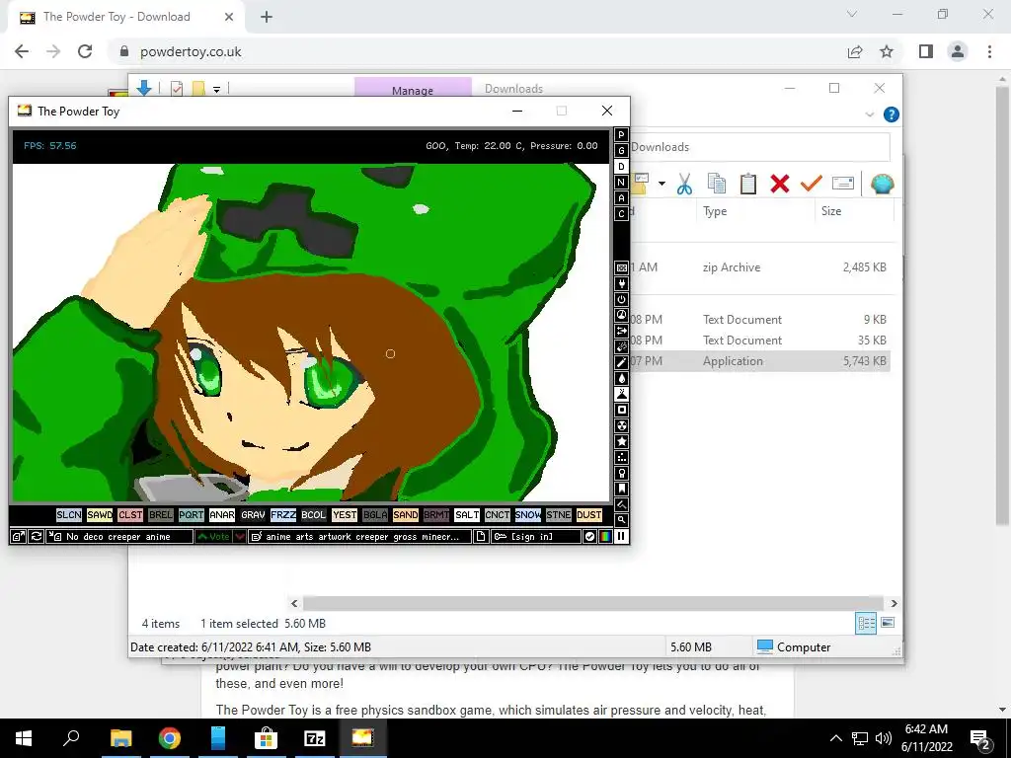Click the orange checkmark Properties icon
Image resolution: width=1011 pixels, height=758 pixels.
pos(812,184)
